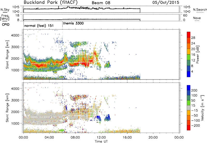This screenshot has width=207, height=143.
Task: Click the 'Beam 08' label
Action: (101, 3)
